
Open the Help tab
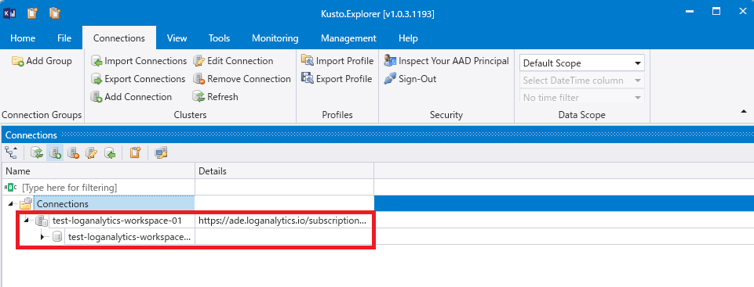tap(408, 38)
